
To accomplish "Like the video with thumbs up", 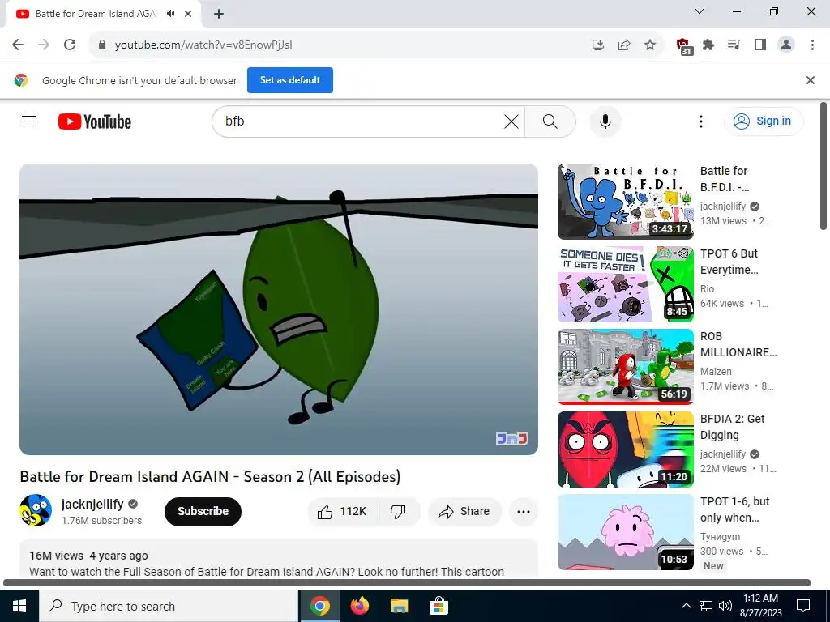I will tap(343, 512).
